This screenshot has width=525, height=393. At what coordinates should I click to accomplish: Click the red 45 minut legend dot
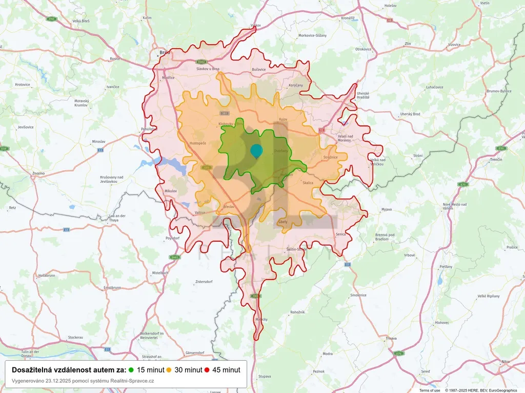[207, 370]
